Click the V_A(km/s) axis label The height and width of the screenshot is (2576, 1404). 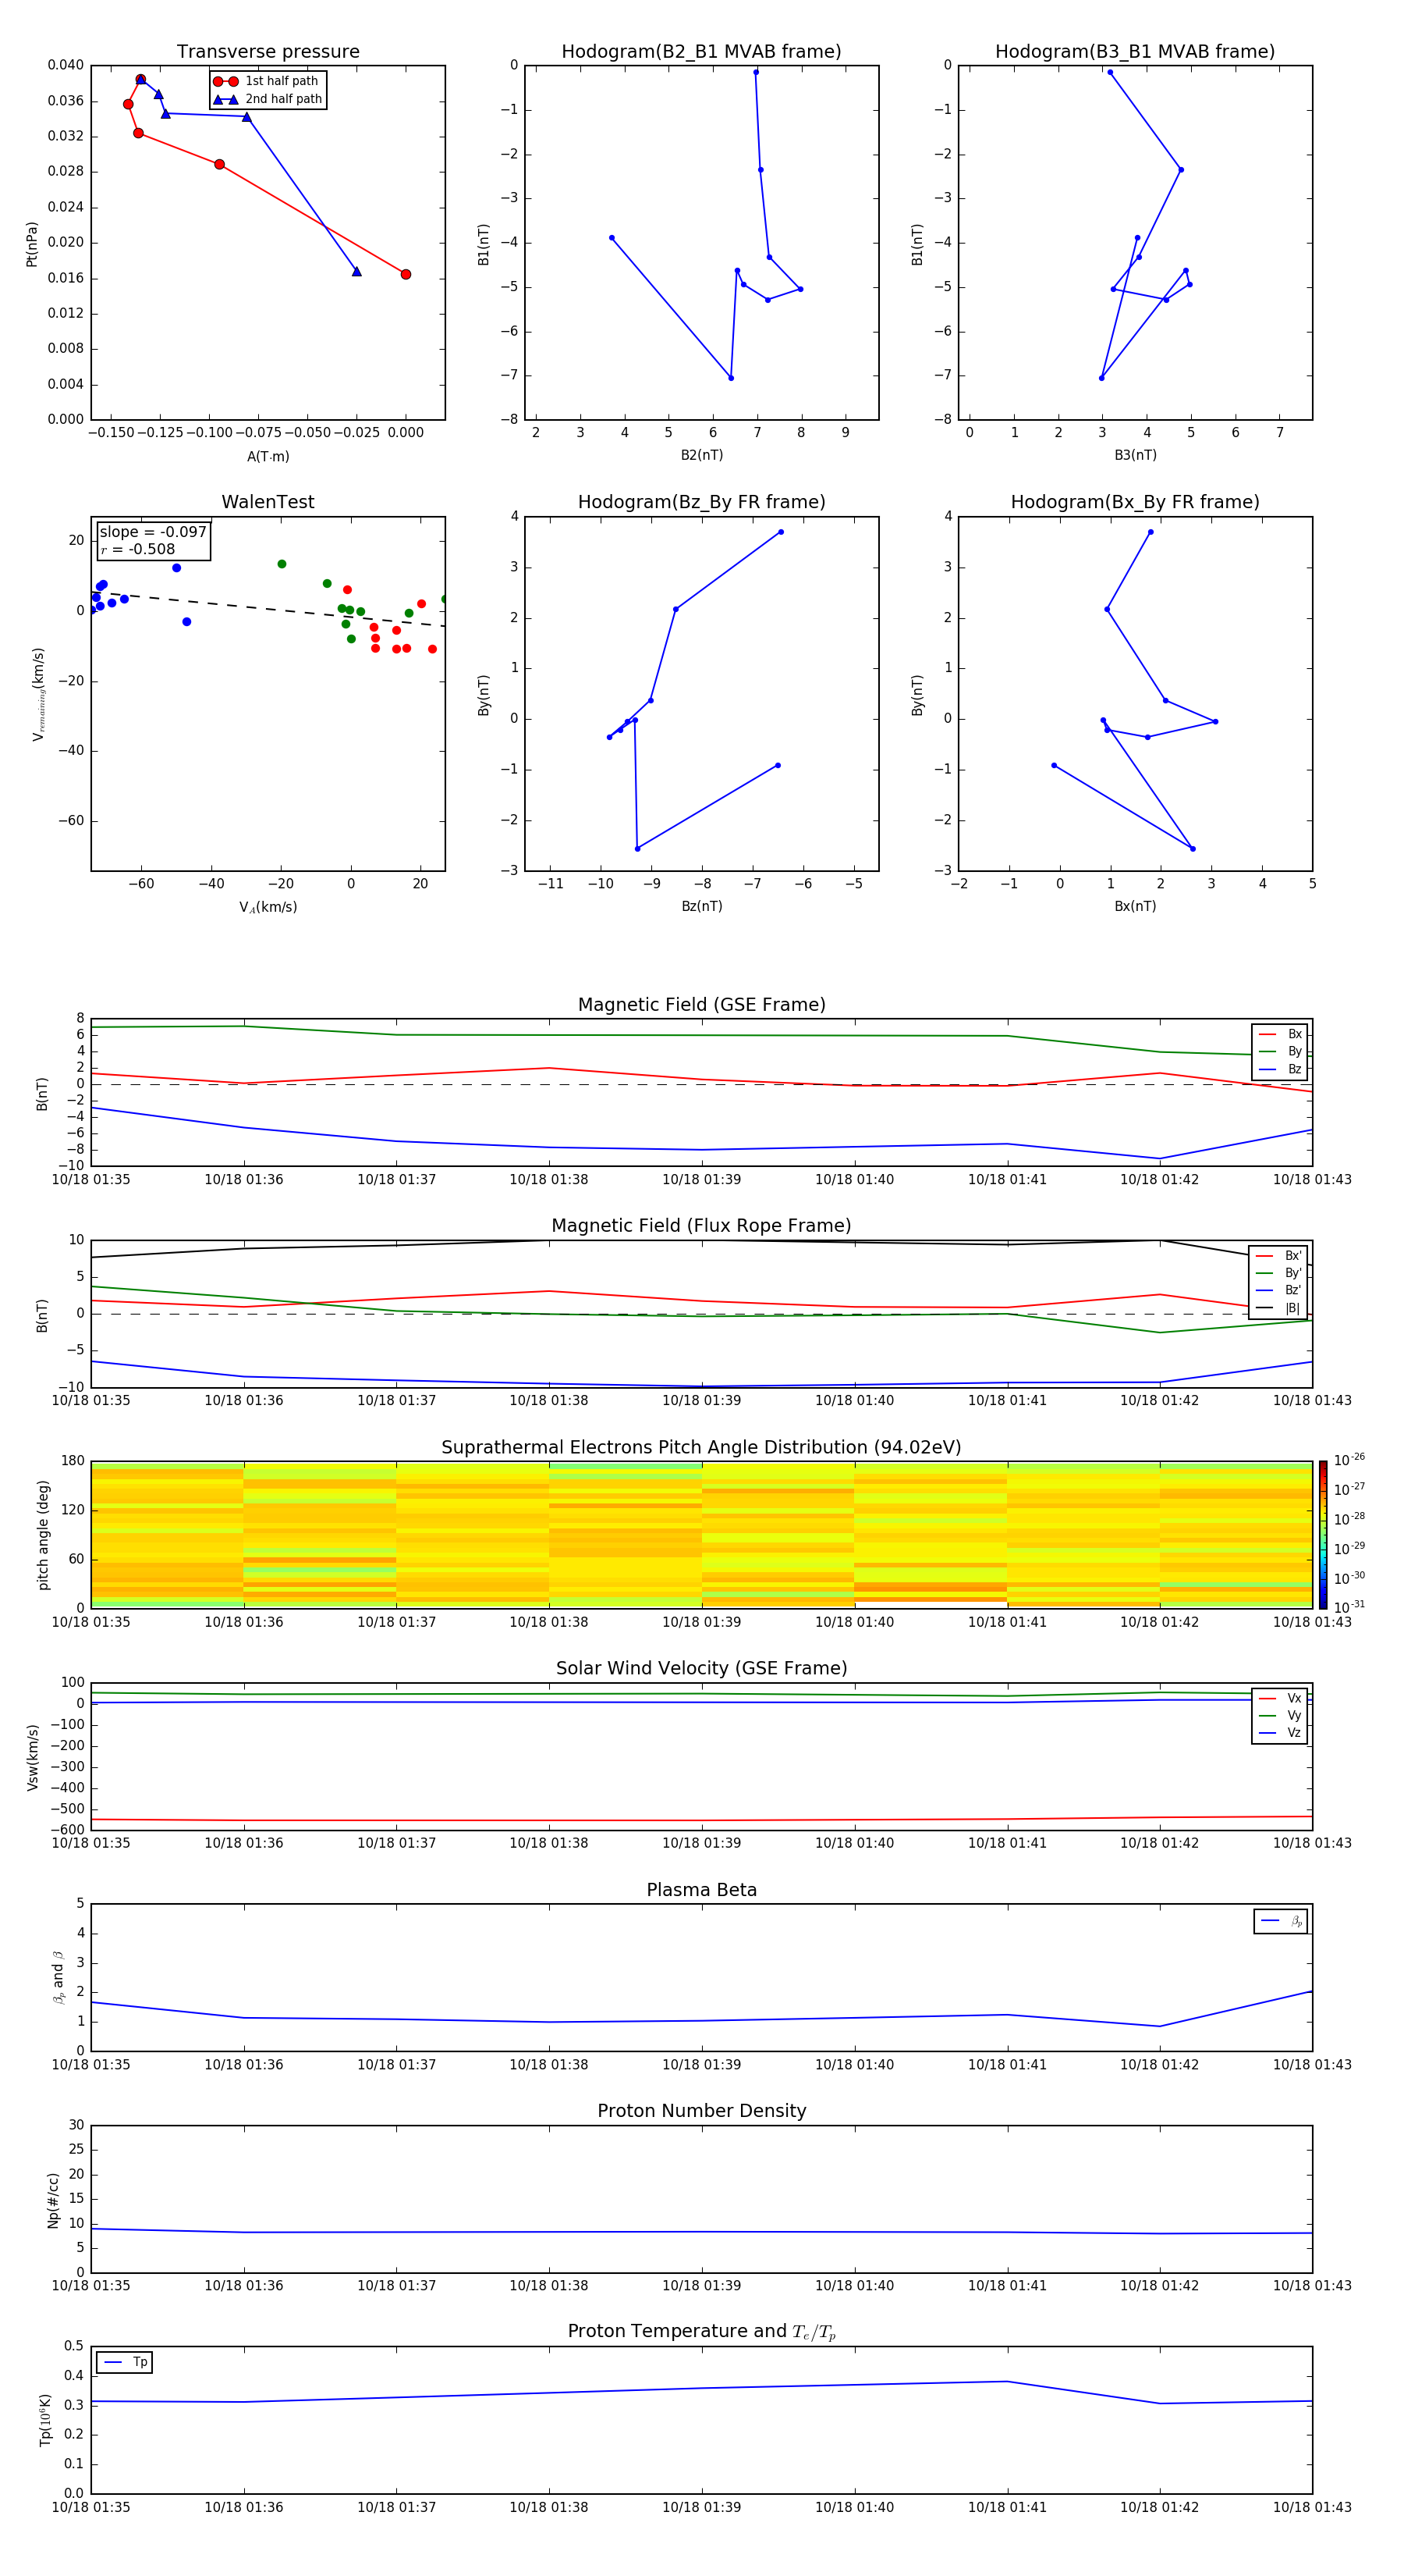pyautogui.click(x=268, y=907)
